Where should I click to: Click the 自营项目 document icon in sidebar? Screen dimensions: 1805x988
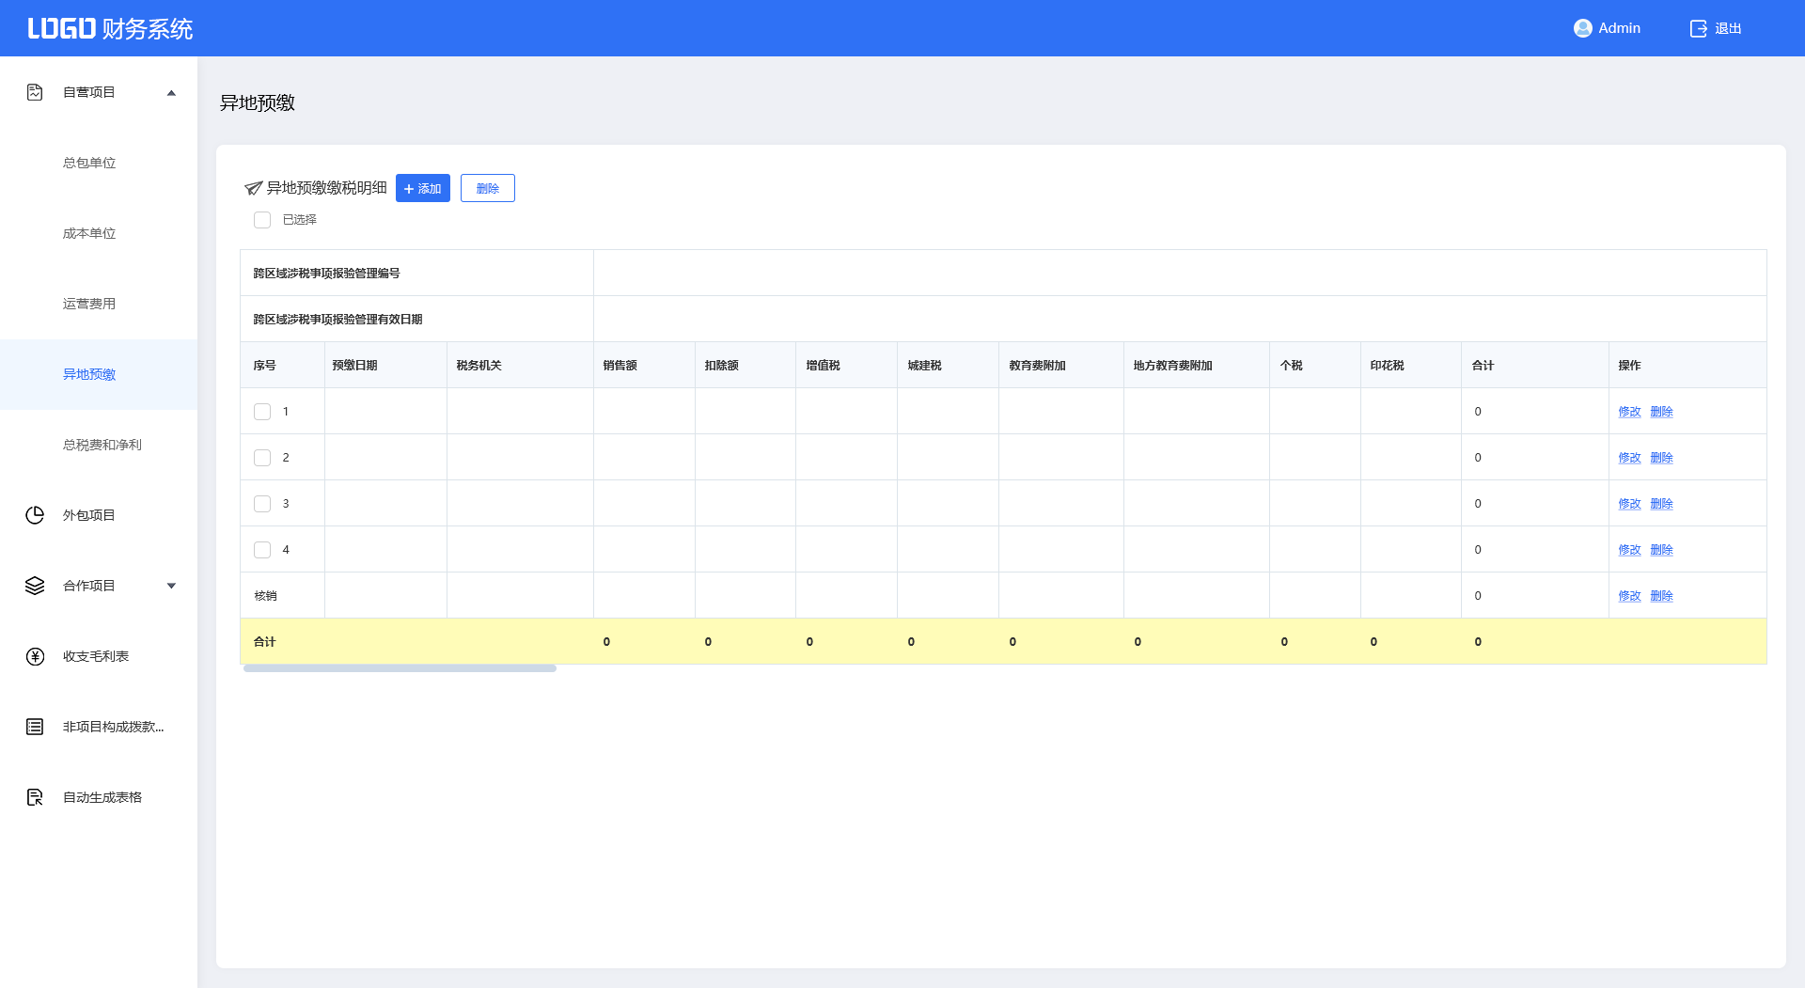(x=35, y=92)
